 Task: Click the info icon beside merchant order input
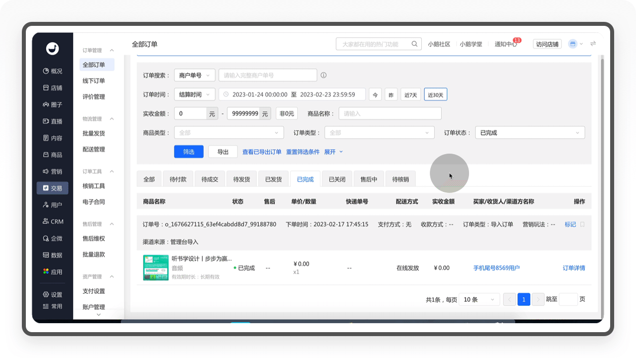coord(323,75)
